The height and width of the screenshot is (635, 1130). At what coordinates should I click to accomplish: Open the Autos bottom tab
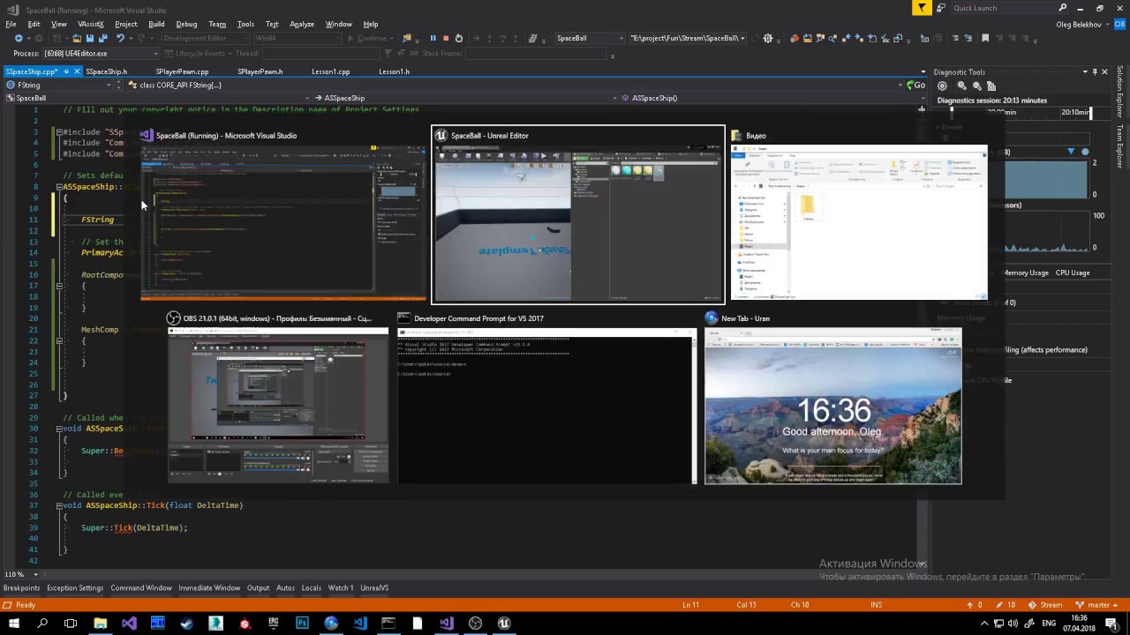285,587
